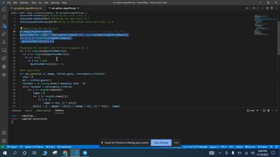Create a new terminal with plus icon

257,110
